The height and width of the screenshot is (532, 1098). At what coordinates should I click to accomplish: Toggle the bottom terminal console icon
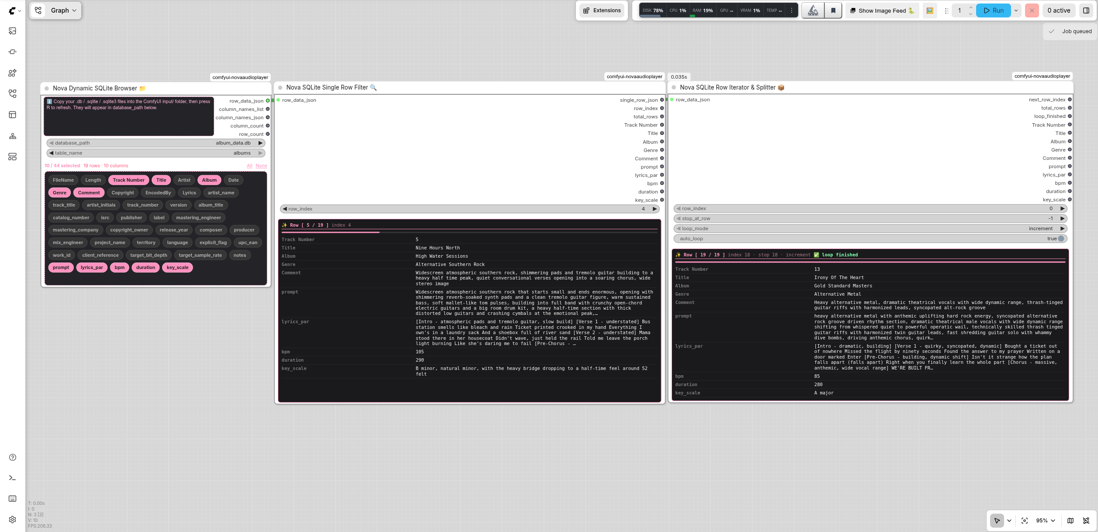click(13, 478)
